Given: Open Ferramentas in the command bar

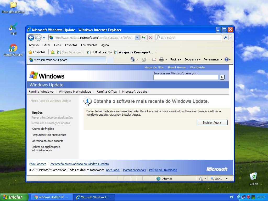Looking at the screenshot, I should 213,59.
